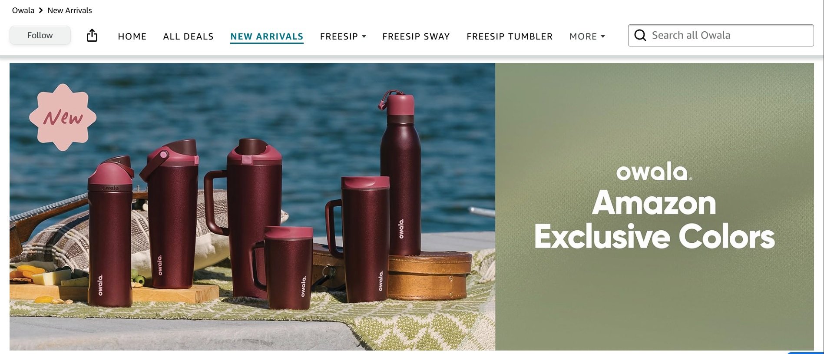824x354 pixels.
Task: Click the share icon next to Follow
Action: (x=92, y=35)
